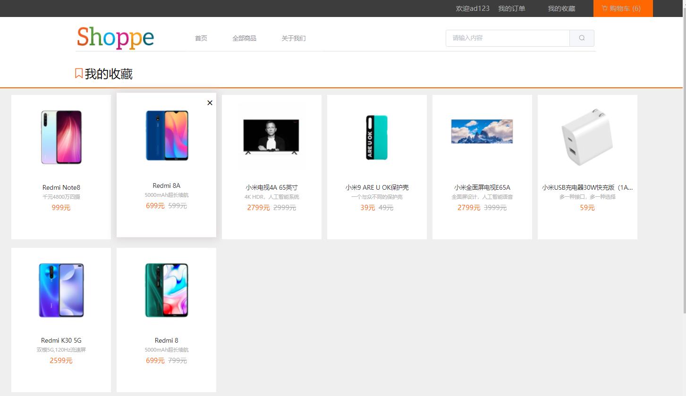Open 我的订单 in the top bar

pyautogui.click(x=512, y=8)
